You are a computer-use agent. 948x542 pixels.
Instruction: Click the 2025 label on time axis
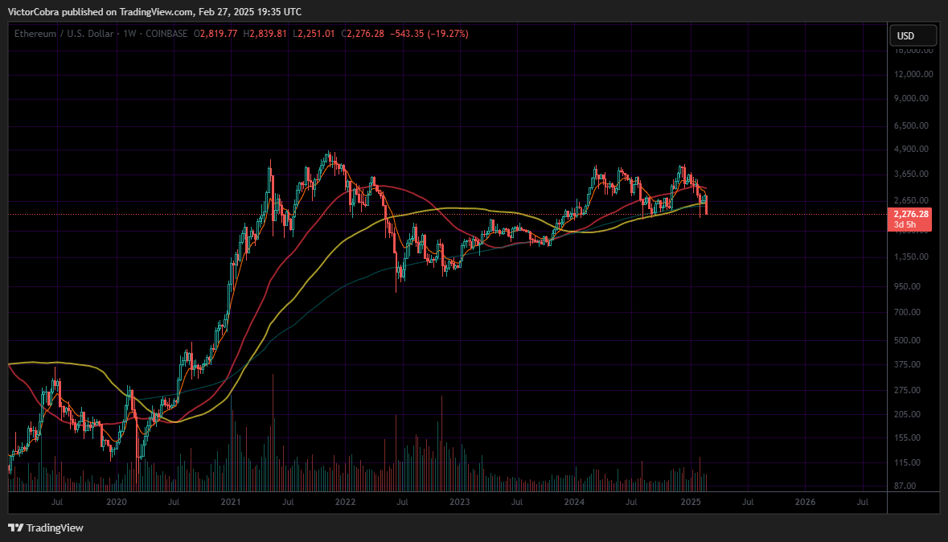tap(691, 502)
